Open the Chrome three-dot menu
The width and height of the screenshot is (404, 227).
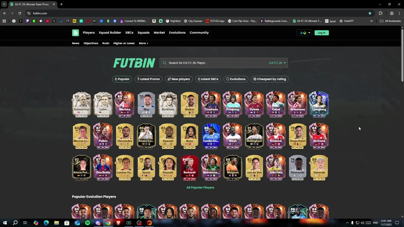tap(399, 13)
